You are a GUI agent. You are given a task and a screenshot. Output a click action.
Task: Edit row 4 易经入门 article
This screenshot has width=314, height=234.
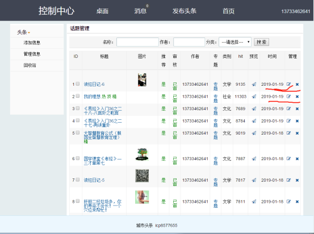pyautogui.click(x=288, y=121)
